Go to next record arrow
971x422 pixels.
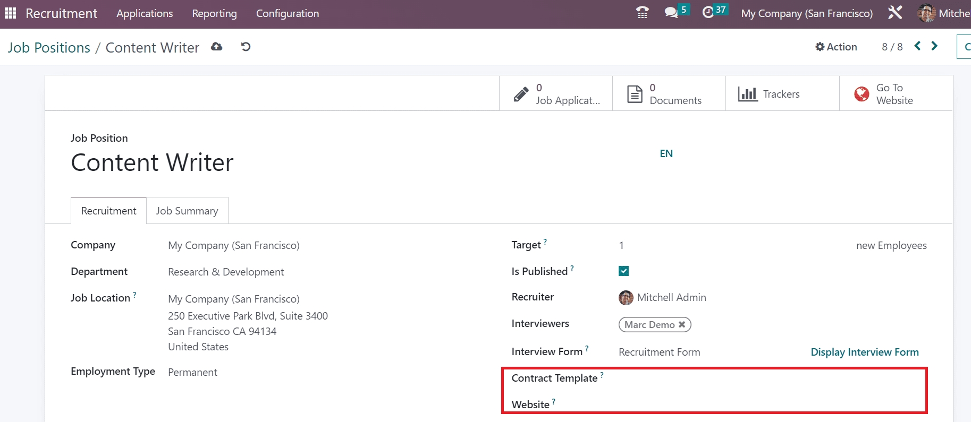coord(934,46)
